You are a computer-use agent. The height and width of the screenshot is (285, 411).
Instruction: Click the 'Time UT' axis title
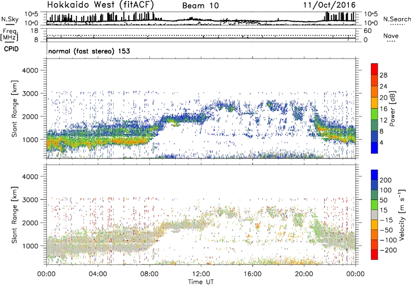(201, 281)
